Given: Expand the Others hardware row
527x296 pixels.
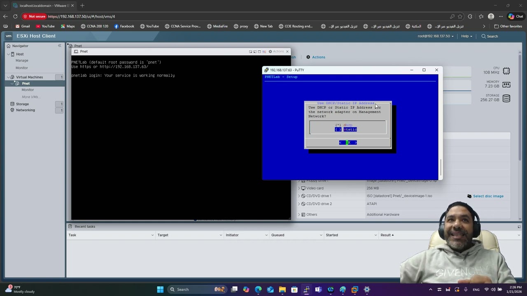Looking at the screenshot, I should (x=299, y=215).
